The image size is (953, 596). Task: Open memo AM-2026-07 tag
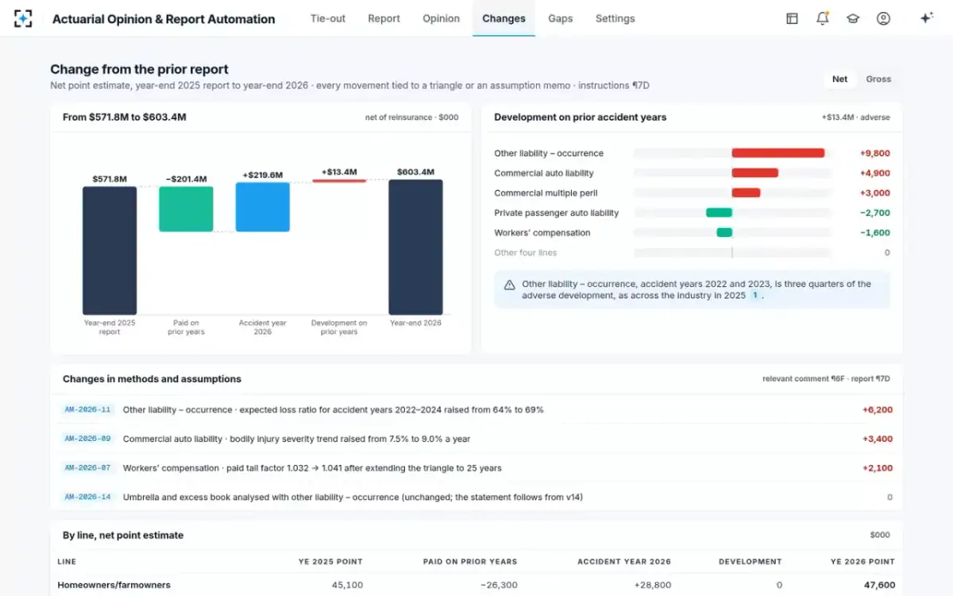click(x=87, y=468)
